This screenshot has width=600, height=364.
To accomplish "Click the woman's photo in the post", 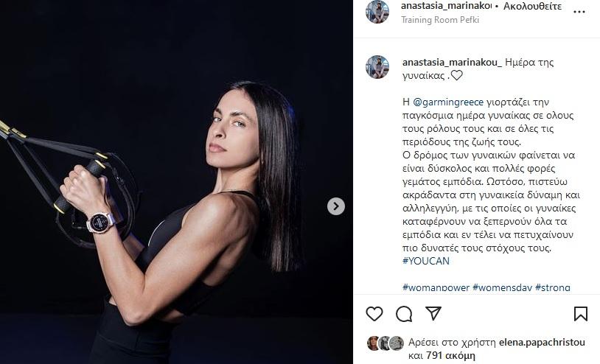I will (x=176, y=182).
